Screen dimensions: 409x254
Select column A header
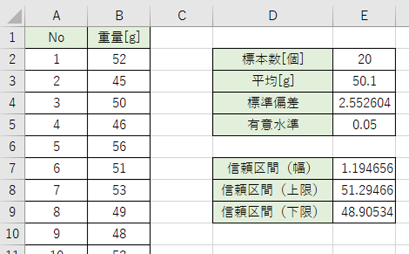(x=56, y=16)
